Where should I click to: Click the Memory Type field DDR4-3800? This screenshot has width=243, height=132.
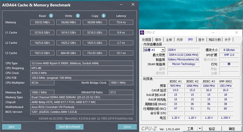82,97
